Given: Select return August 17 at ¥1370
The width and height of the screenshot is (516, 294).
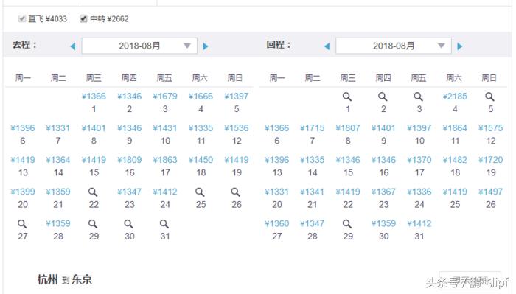Looking at the screenshot, I should pos(419,160).
